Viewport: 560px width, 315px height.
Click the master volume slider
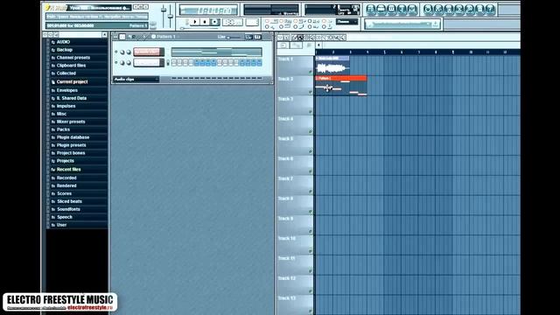click(164, 15)
